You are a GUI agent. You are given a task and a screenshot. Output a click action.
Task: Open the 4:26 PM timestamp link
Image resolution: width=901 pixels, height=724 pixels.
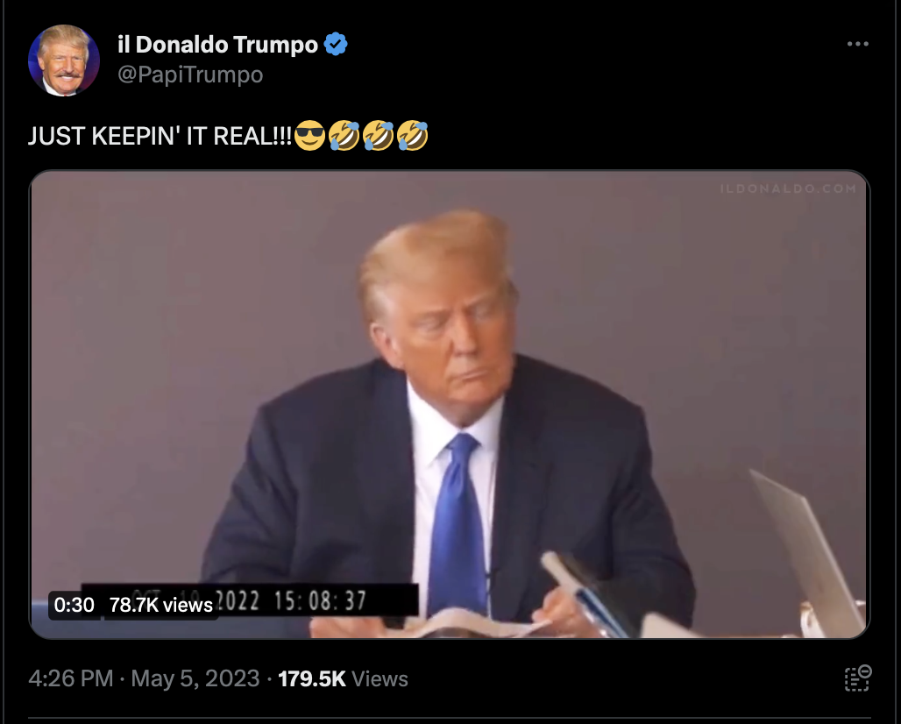pyautogui.click(x=71, y=678)
